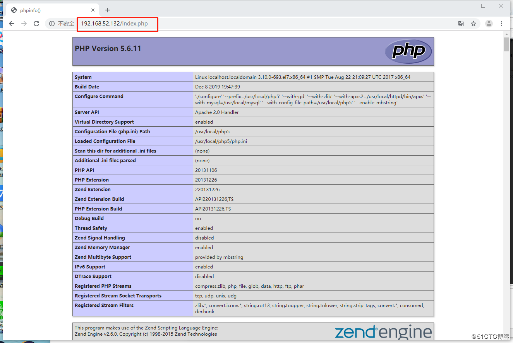Click Zend Memory Manager label

(x=102, y=248)
